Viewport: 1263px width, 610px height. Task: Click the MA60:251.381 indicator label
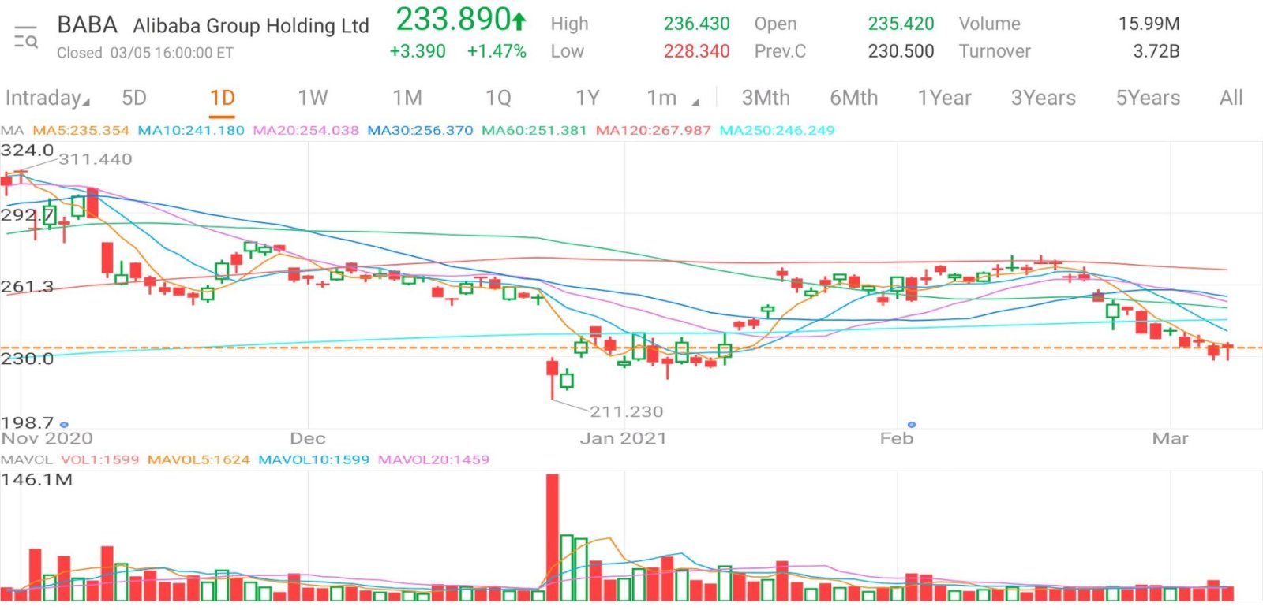coord(534,130)
